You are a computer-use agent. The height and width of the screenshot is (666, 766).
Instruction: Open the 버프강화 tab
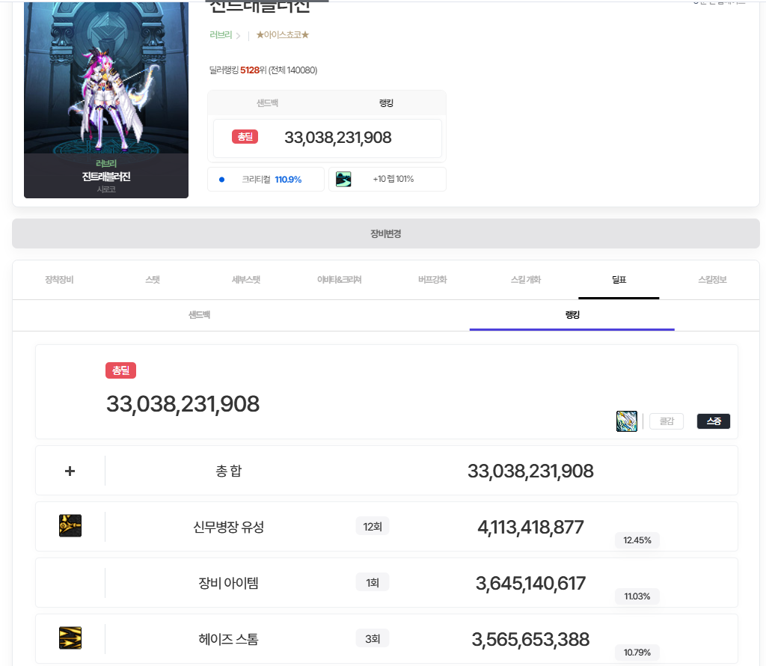[x=432, y=280]
